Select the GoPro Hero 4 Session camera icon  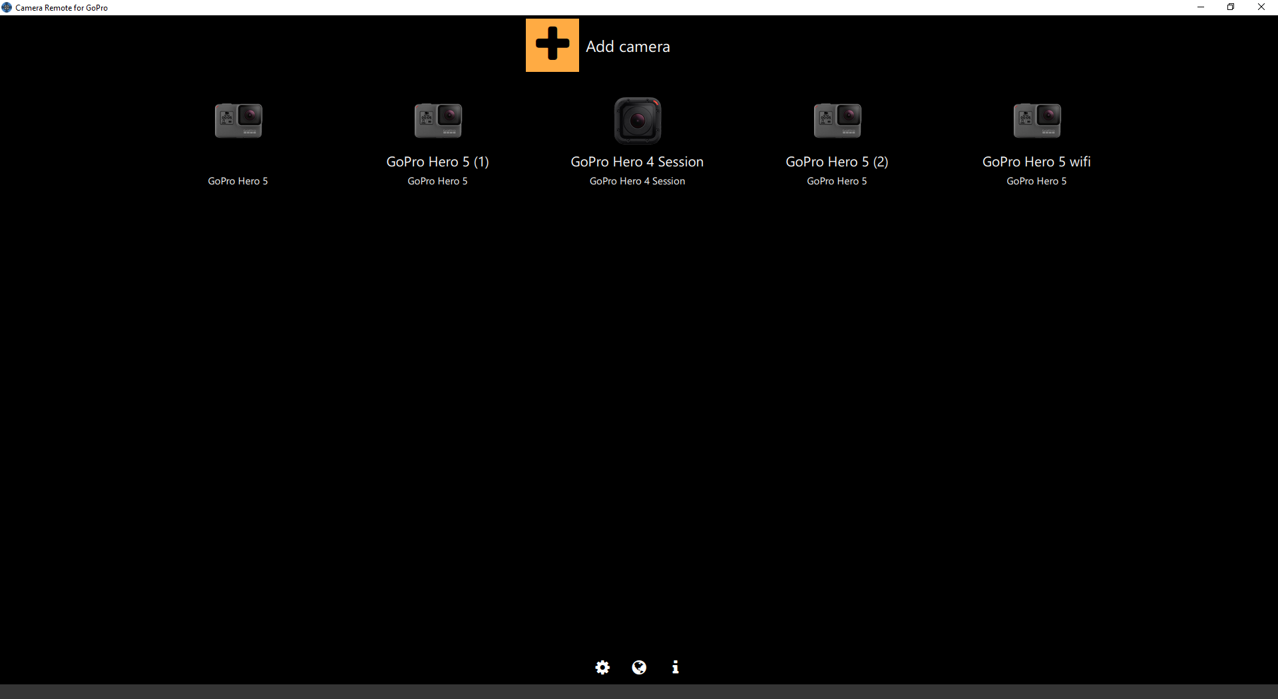point(637,120)
